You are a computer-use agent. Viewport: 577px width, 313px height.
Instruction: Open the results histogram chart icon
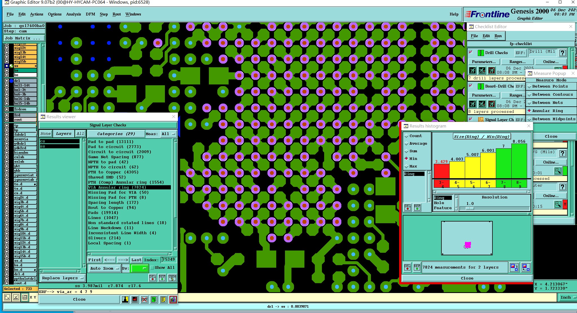(x=173, y=299)
